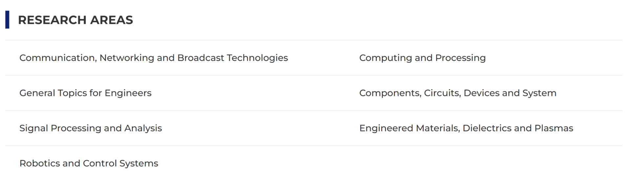The height and width of the screenshot is (186, 630).
Task: Click the word "Networking" in the first area
Action: [127, 58]
